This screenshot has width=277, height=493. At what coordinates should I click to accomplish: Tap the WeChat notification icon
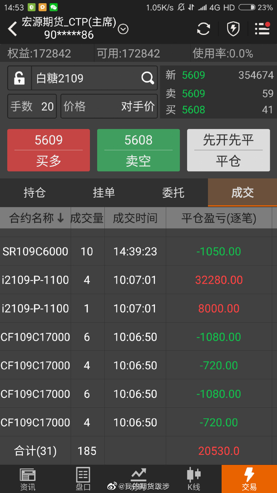(x=53, y=7)
